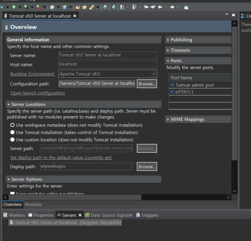Collapse the Ports section
Screen dimensions: 251x241
168,61
